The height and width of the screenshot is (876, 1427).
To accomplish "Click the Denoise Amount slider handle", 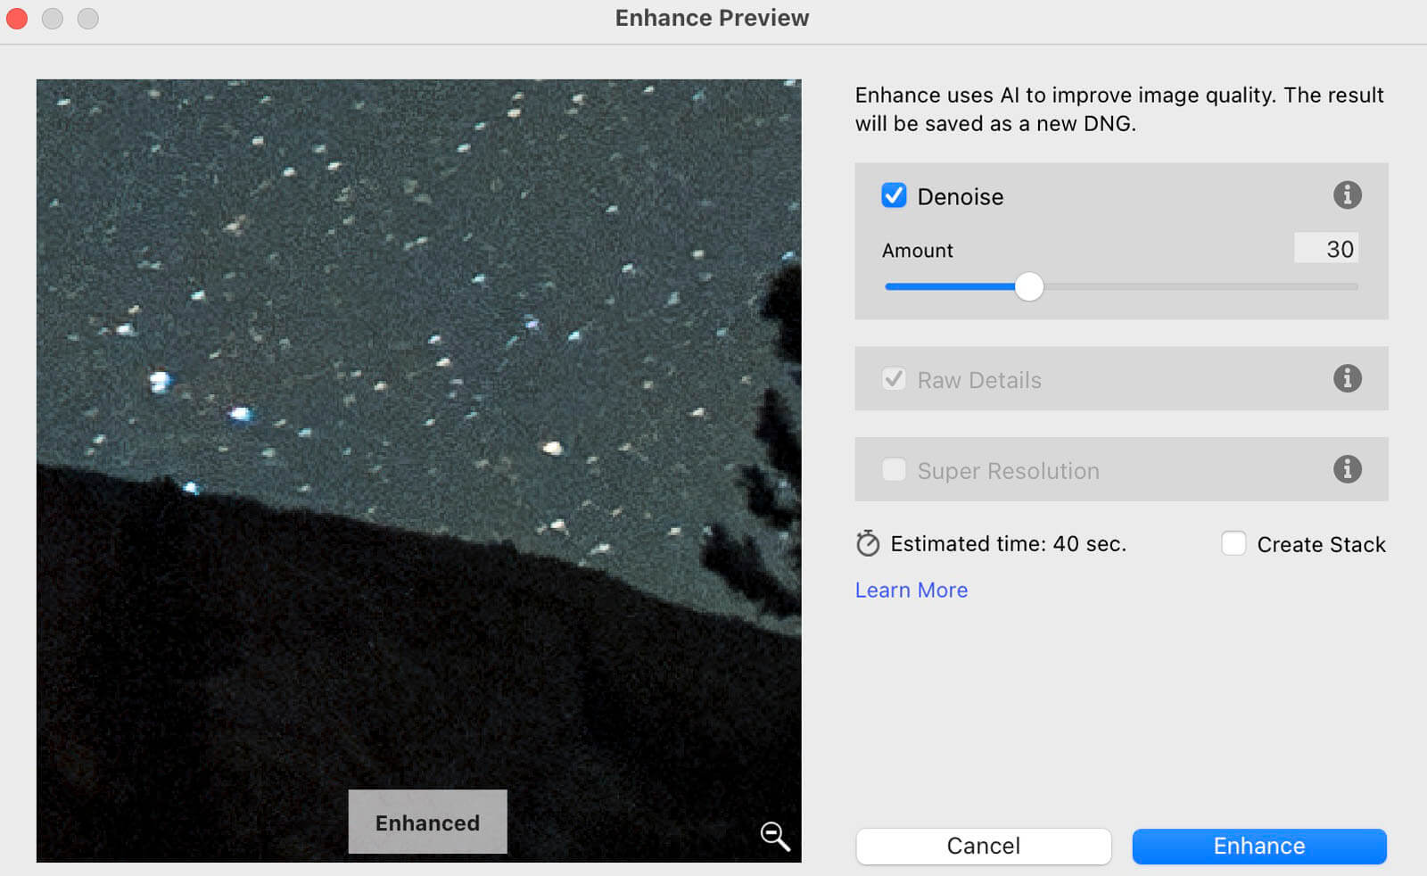I will click(1029, 287).
